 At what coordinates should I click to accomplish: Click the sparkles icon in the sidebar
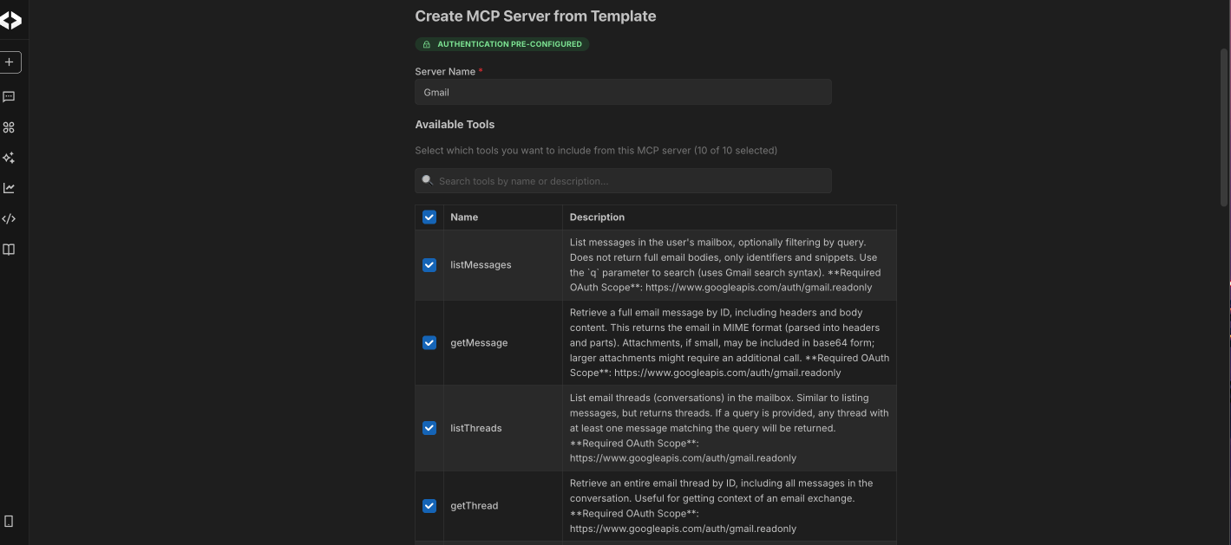[9, 158]
